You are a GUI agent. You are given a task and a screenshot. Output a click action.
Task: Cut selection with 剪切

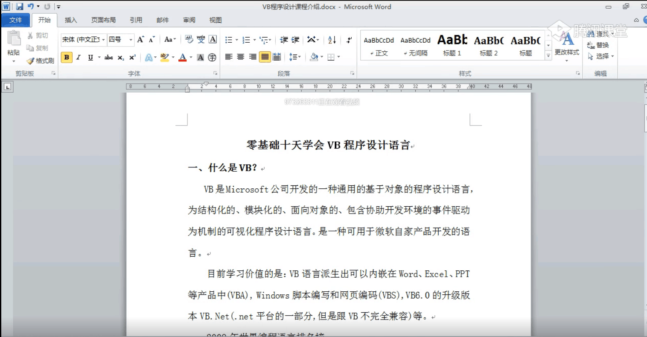click(x=38, y=35)
